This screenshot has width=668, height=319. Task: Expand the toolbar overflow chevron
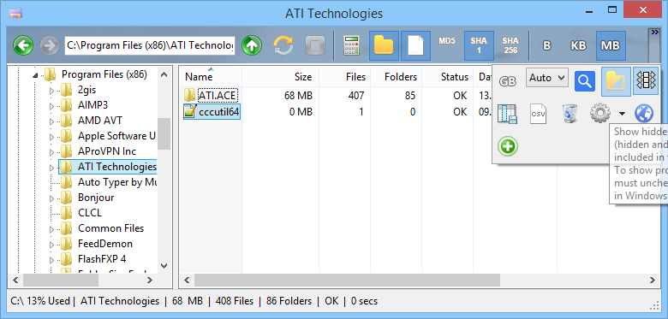[x=654, y=32]
